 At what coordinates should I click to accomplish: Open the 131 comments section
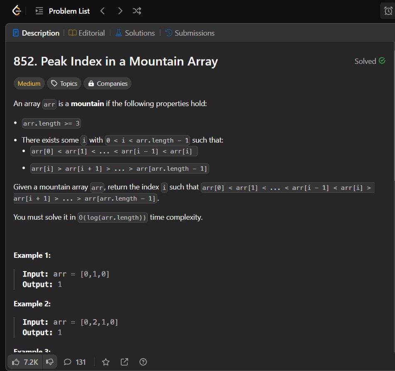[75, 362]
